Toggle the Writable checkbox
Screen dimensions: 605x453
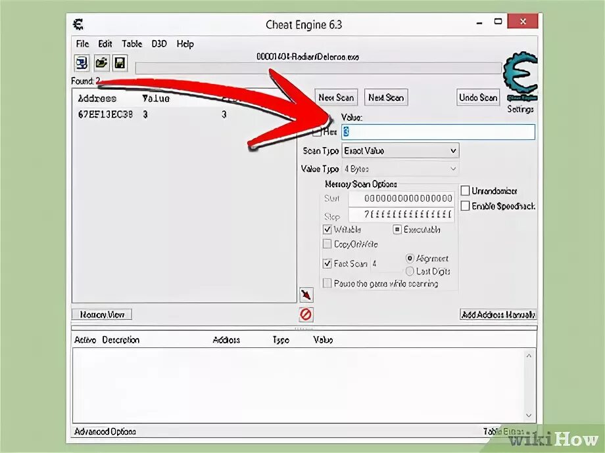(327, 230)
